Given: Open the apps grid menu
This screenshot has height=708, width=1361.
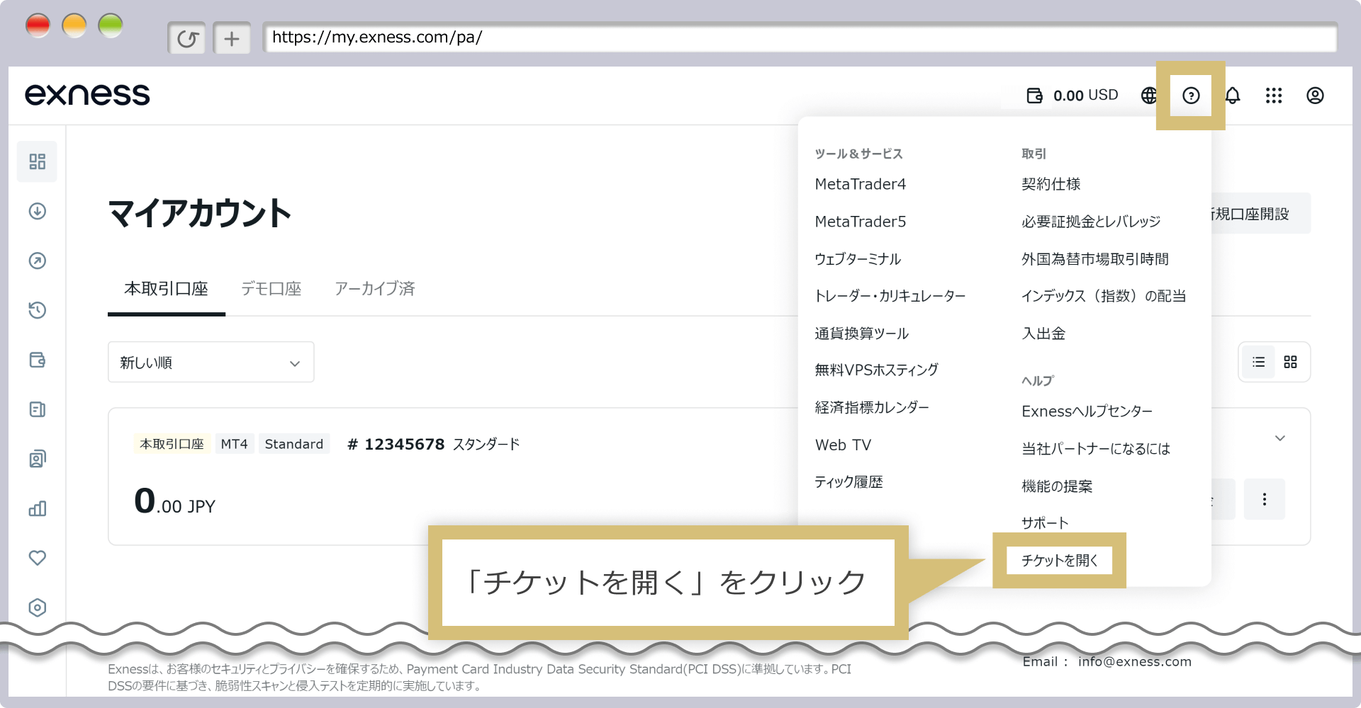Looking at the screenshot, I should 1274,96.
